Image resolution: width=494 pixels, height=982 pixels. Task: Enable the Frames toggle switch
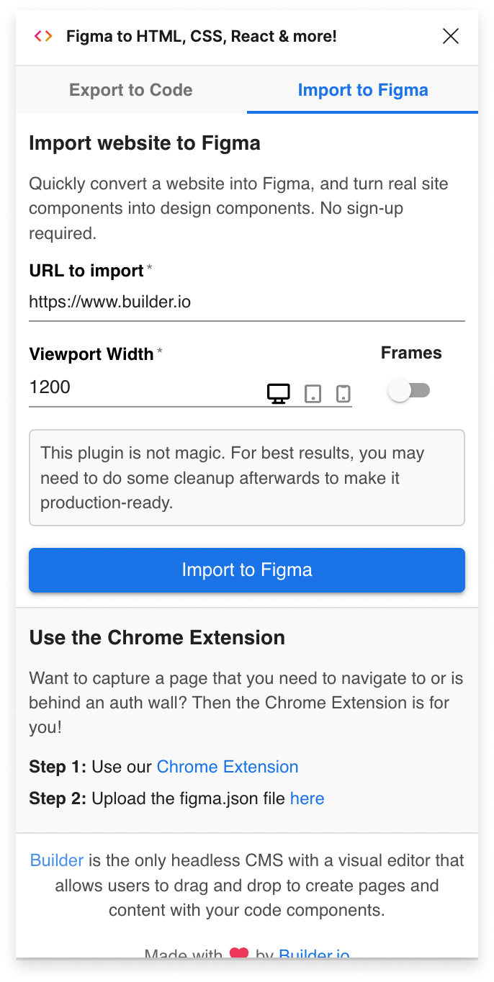(409, 391)
